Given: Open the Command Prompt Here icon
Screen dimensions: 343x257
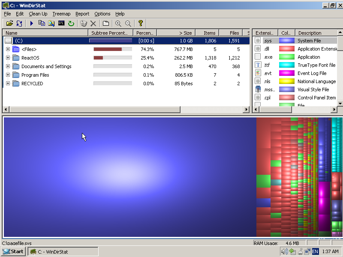Looking at the screenshot, I should pos(61,23).
